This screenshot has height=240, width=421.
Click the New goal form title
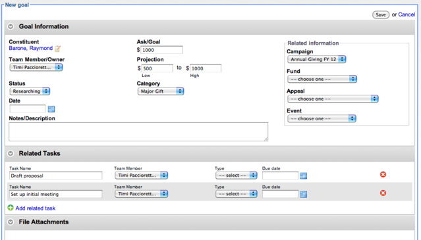(x=17, y=5)
